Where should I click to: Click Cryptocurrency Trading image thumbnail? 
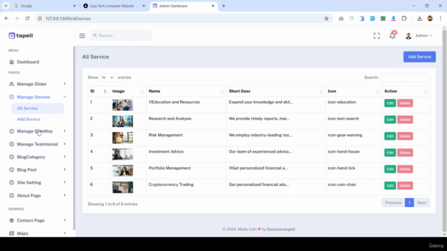point(123,188)
